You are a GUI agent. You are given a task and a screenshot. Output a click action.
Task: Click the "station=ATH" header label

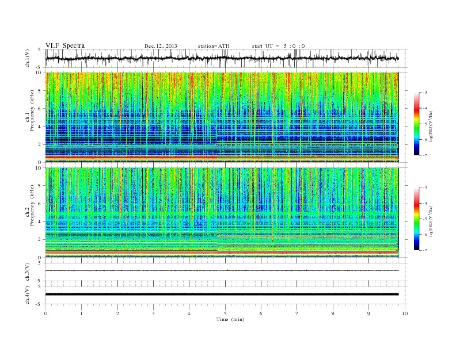(x=214, y=46)
